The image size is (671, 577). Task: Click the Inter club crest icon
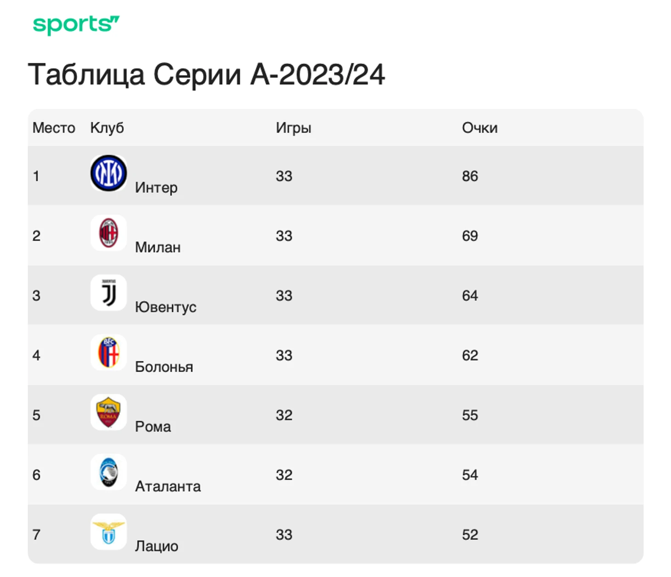pos(108,173)
